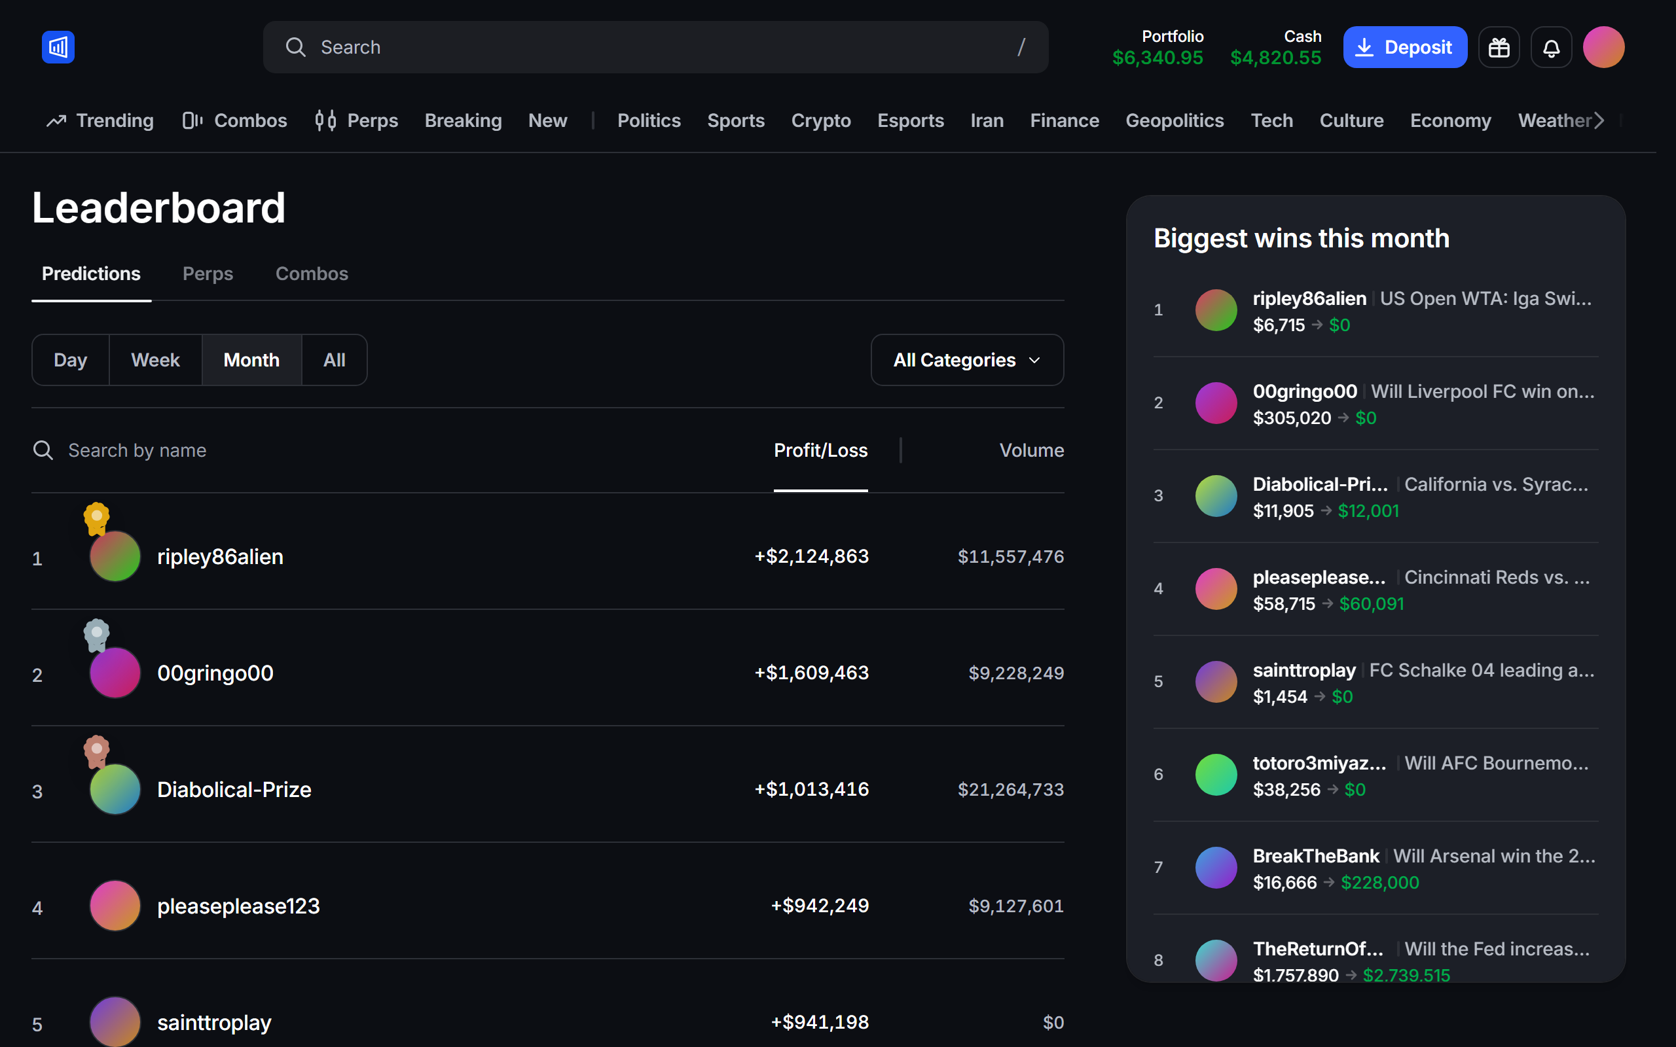Open pleaseplease123's avatar in leaderboard row
Viewport: 1676px width, 1047px height.
pos(115,906)
